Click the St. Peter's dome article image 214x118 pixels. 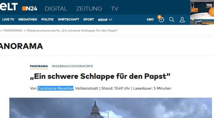coord(111,108)
